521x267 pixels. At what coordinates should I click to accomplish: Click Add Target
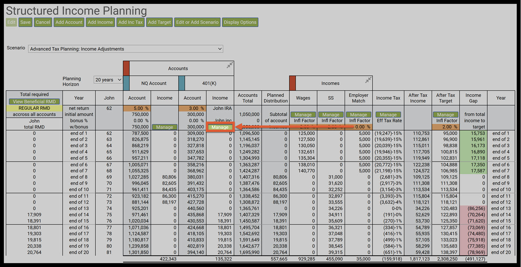159,22
